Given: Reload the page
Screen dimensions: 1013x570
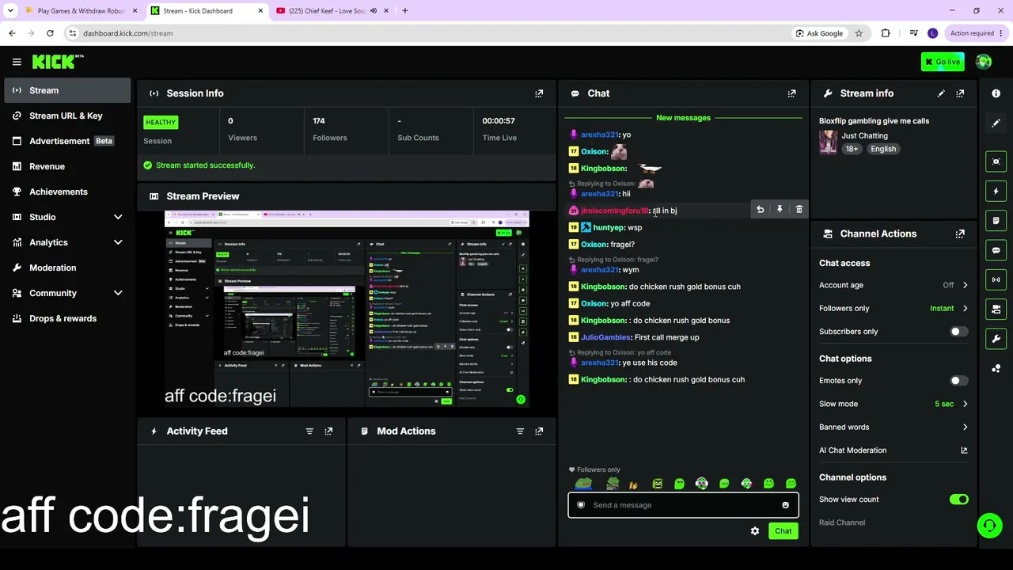Looking at the screenshot, I should pyautogui.click(x=50, y=33).
